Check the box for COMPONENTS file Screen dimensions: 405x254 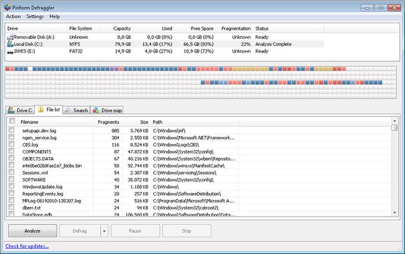tap(11, 150)
